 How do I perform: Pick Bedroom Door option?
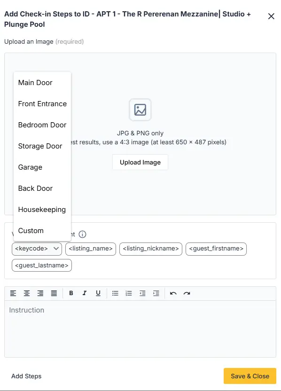tap(42, 125)
